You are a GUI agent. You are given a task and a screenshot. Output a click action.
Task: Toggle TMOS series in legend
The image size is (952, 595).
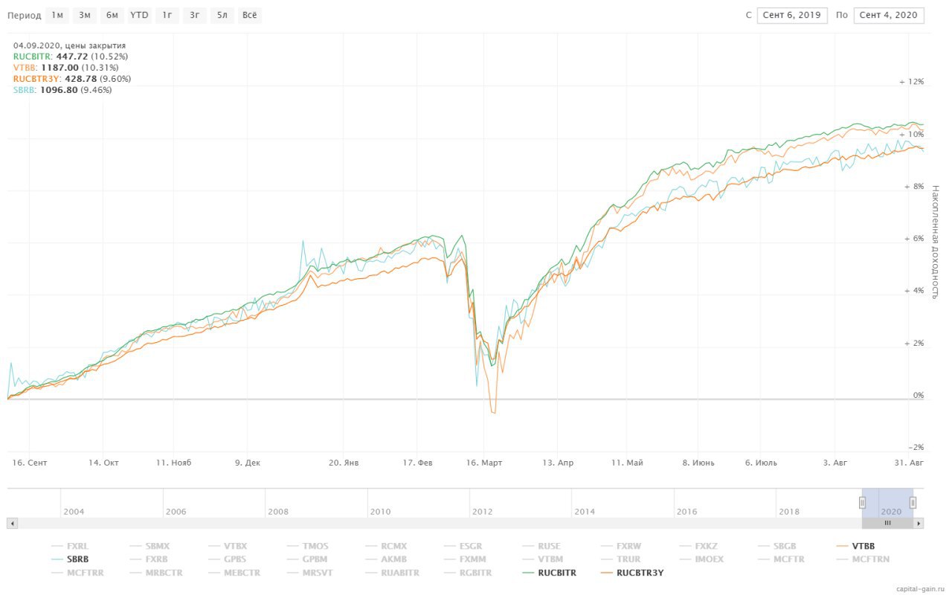coord(306,546)
